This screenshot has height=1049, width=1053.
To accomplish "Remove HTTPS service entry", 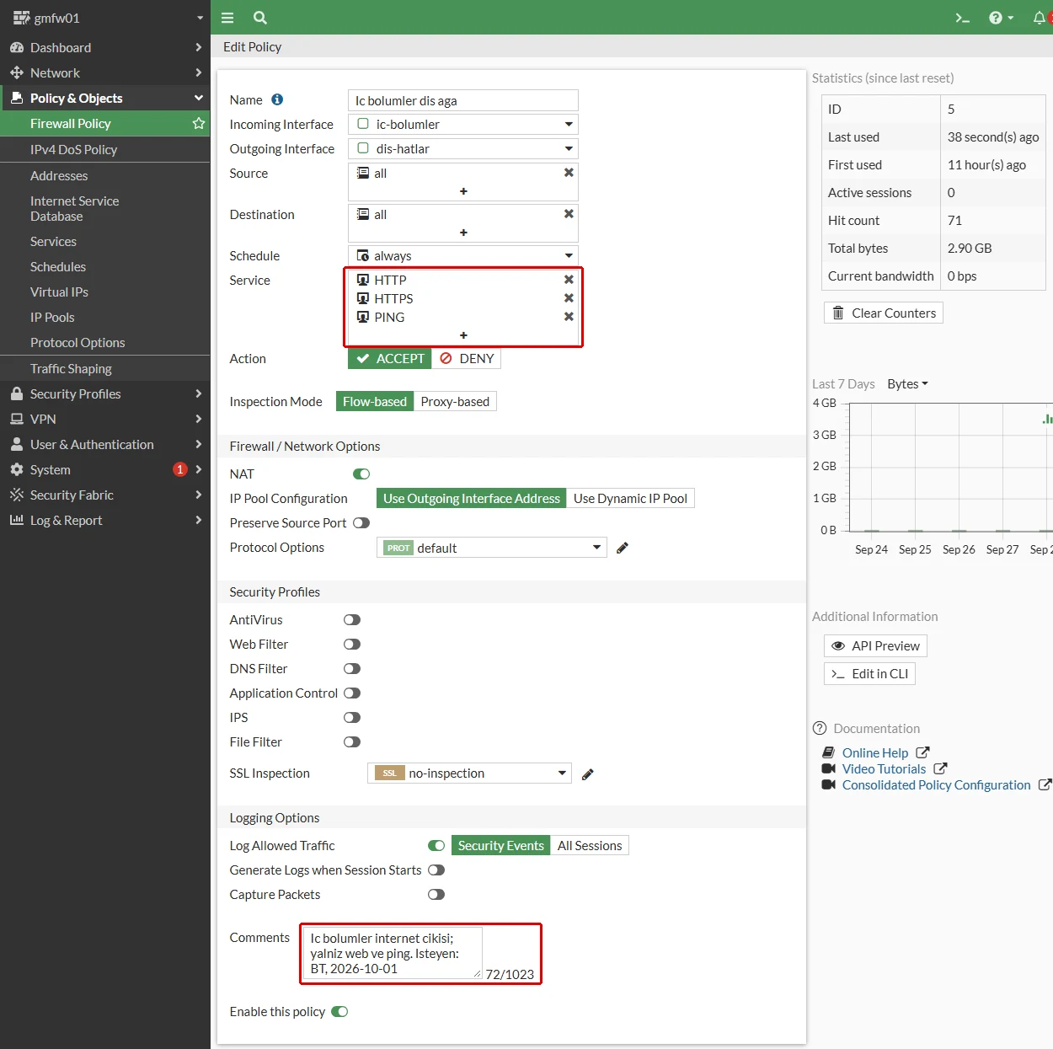I will [569, 298].
